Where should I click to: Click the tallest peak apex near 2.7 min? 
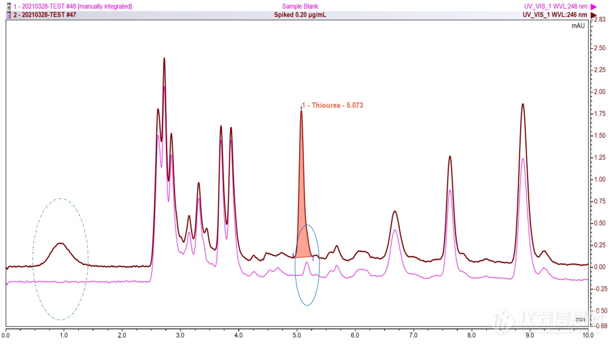click(x=164, y=58)
